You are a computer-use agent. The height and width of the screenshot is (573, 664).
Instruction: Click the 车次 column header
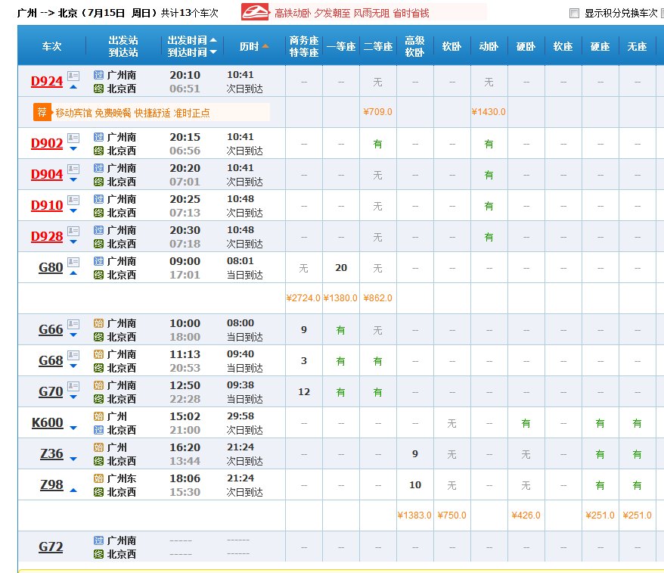(x=51, y=45)
